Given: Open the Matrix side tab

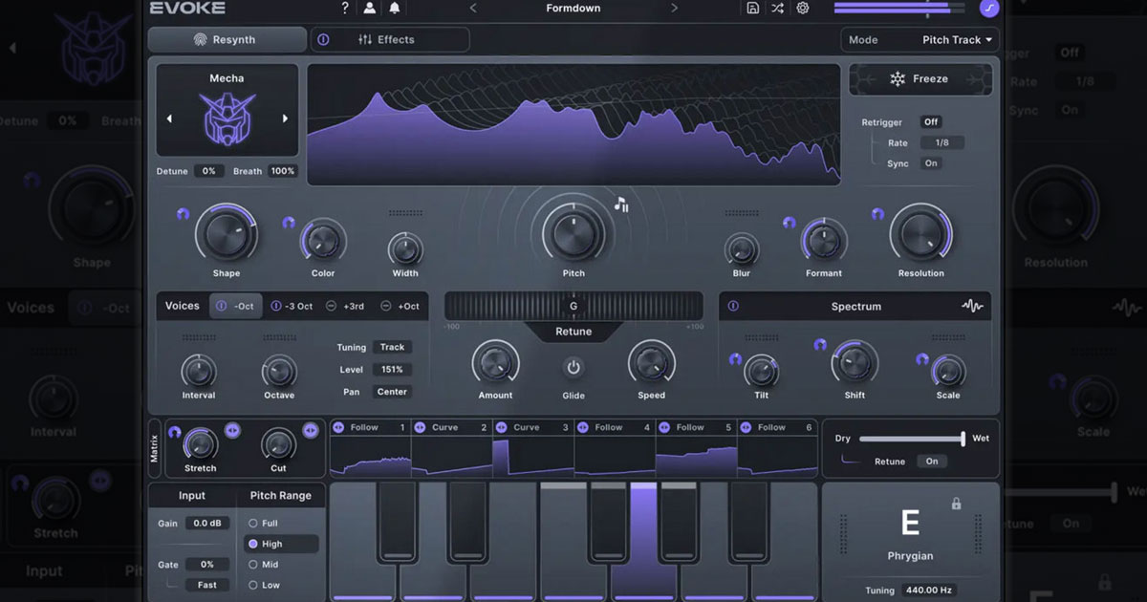Looking at the screenshot, I should (x=155, y=448).
